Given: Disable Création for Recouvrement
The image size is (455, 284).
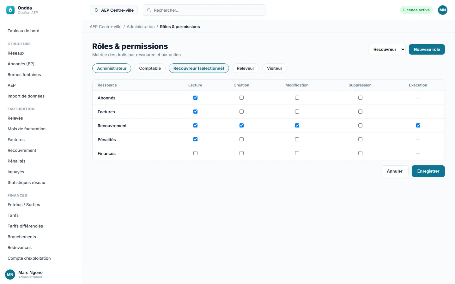Looking at the screenshot, I should (241, 126).
